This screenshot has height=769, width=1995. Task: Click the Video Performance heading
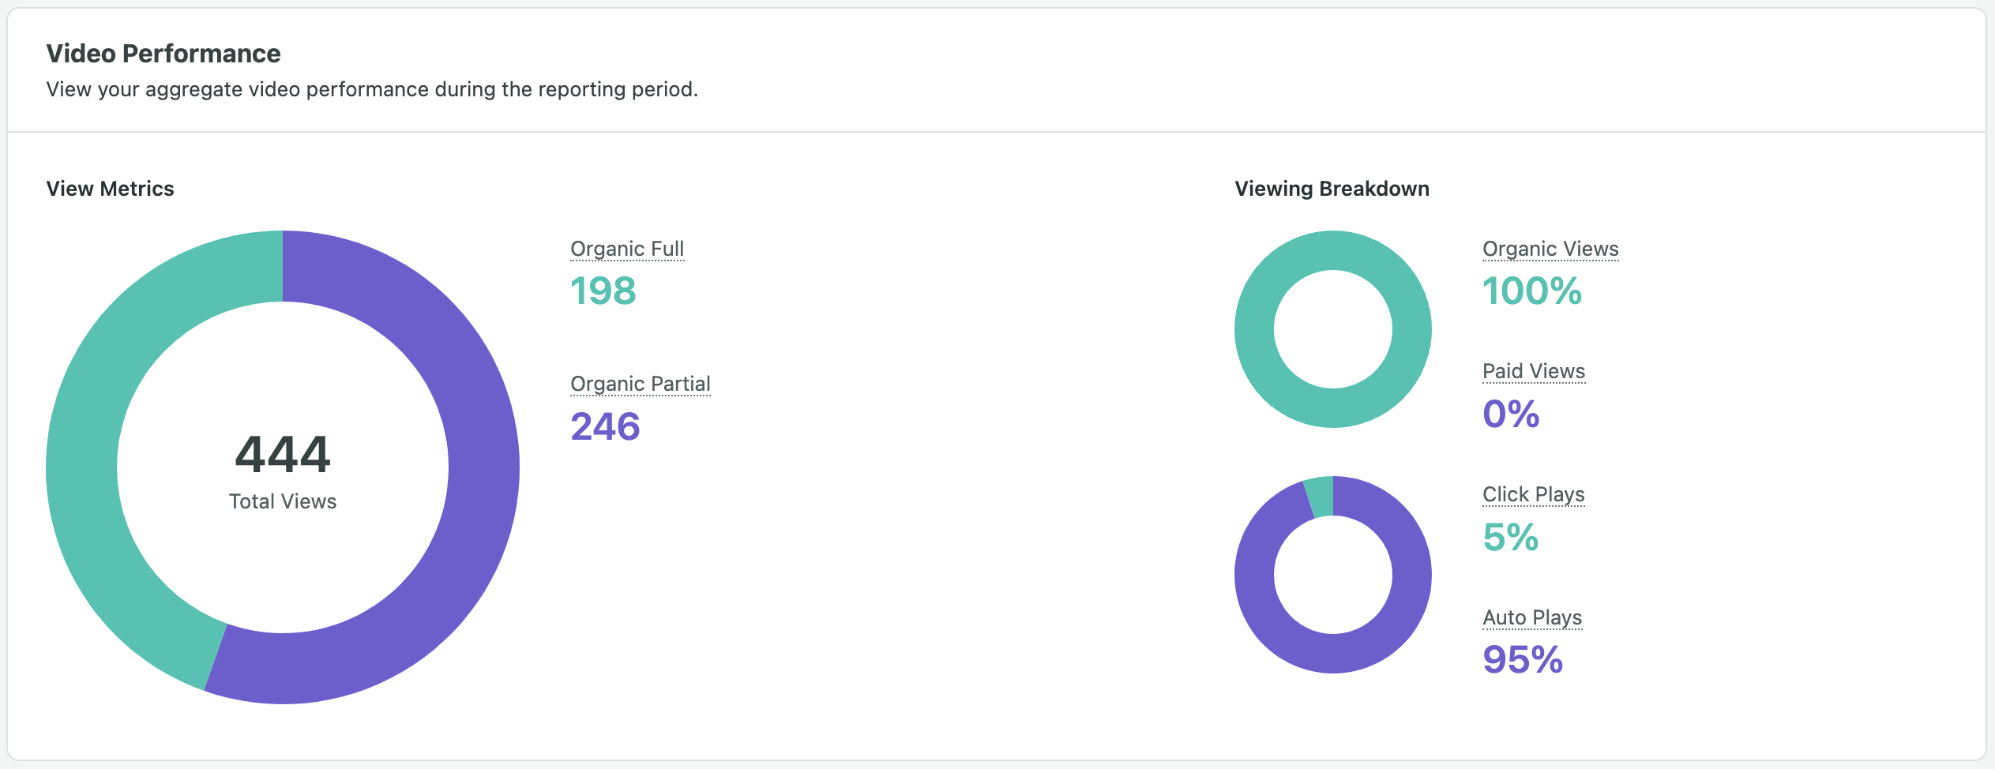[x=163, y=54]
